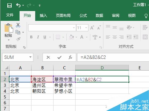The height and width of the screenshot is (111, 149).
Task: Click the Undo arrow icon
Action: (18, 5)
